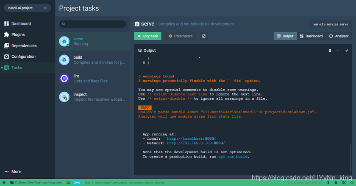Open the More menu in the sidebar
The height and width of the screenshot is (186, 356).
tap(27, 172)
